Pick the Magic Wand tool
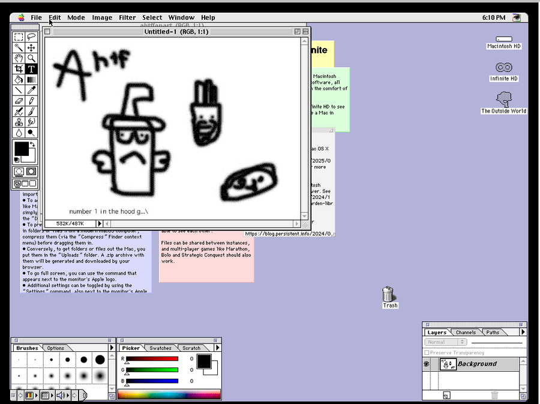 pyautogui.click(x=19, y=47)
